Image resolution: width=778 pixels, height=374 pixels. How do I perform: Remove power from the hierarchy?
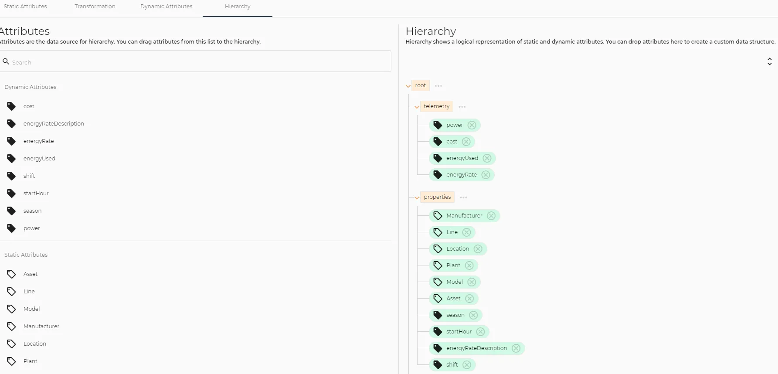coord(472,125)
